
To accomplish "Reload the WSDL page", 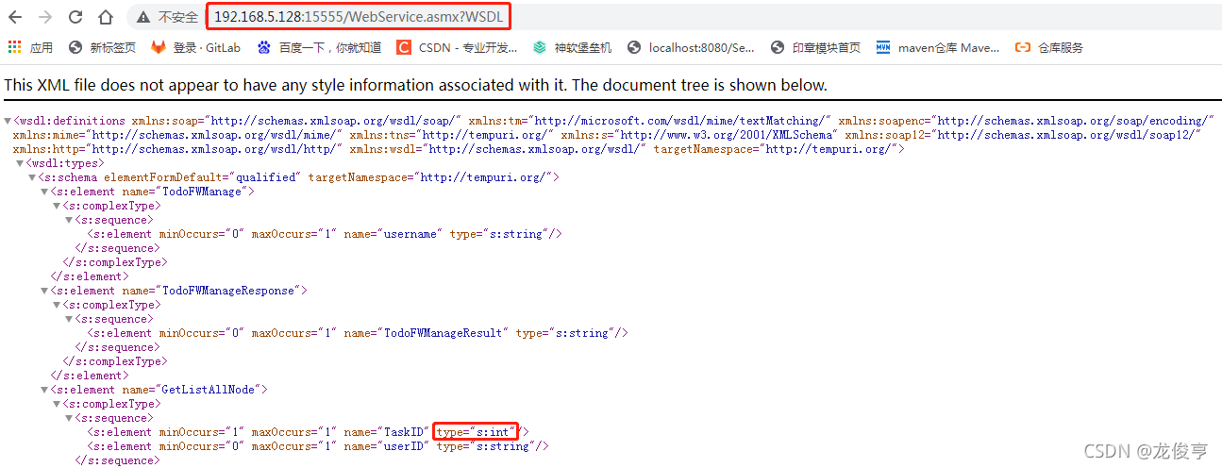I will 75,17.
